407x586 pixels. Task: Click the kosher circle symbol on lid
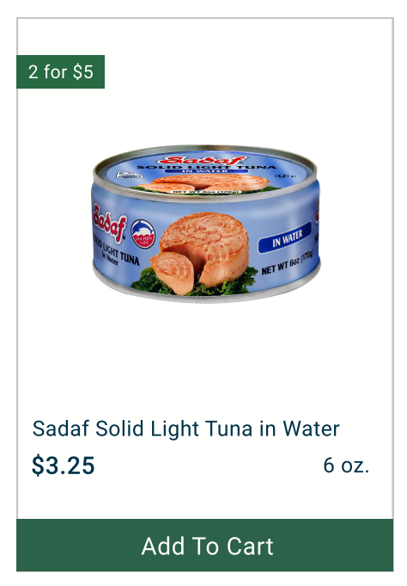pyautogui.click(x=280, y=176)
